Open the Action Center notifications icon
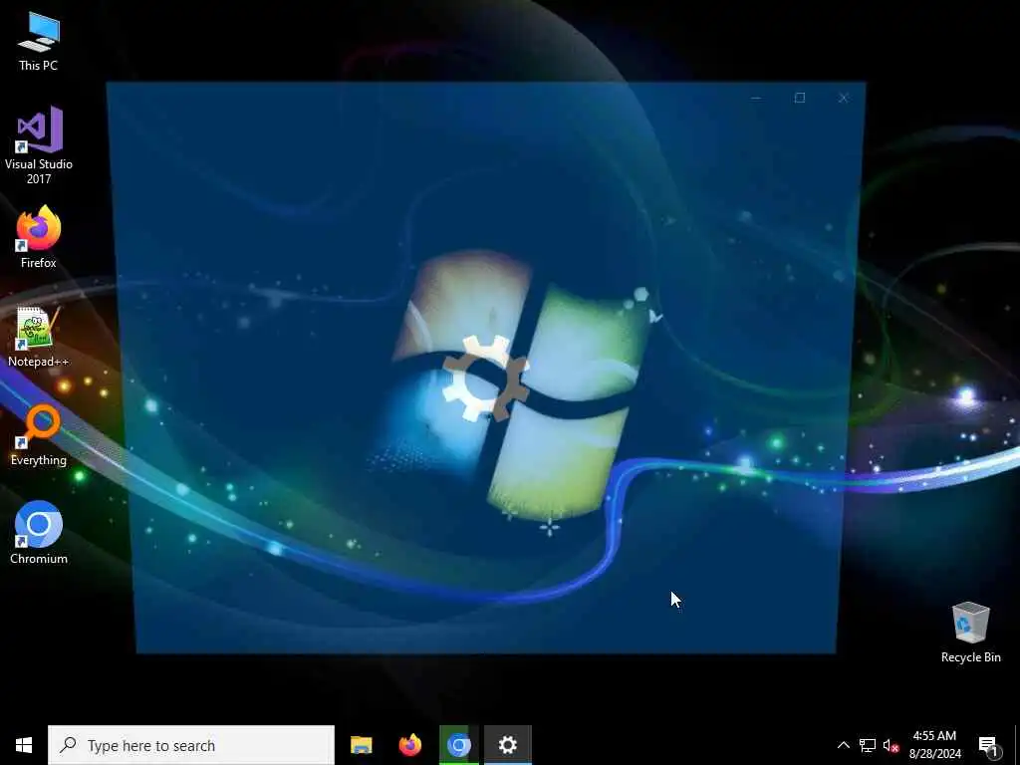Screen dimensions: 1020x765 click(x=989, y=745)
